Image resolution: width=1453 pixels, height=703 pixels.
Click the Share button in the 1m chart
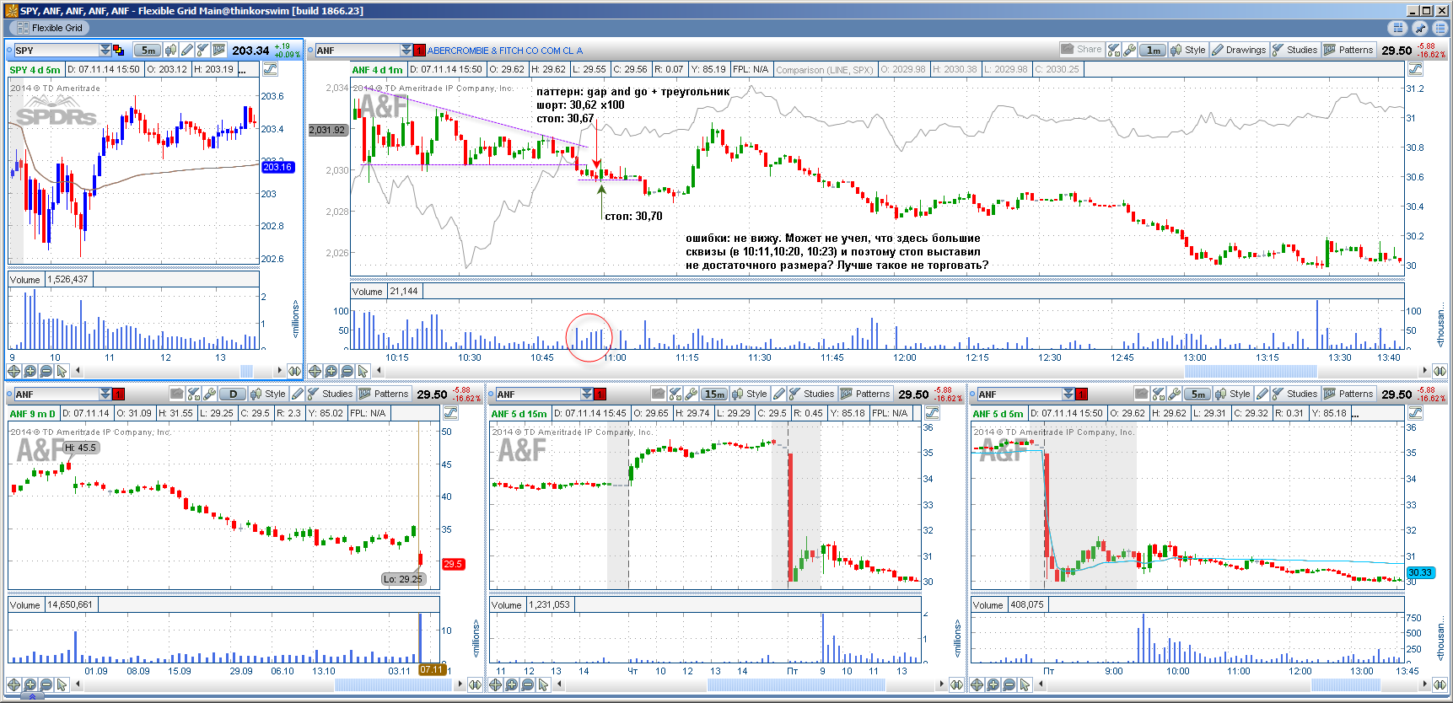click(1082, 50)
